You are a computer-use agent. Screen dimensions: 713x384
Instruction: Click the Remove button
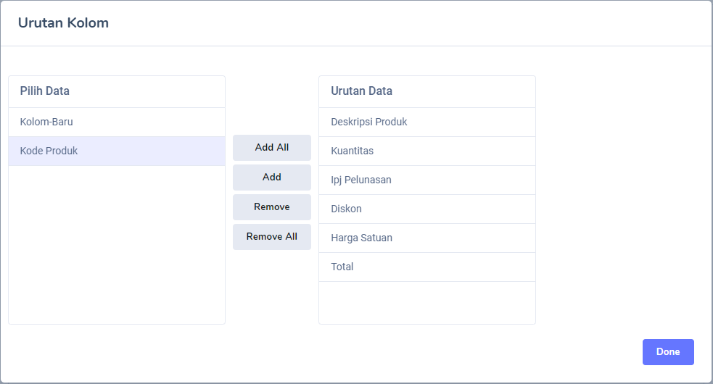pyautogui.click(x=272, y=206)
